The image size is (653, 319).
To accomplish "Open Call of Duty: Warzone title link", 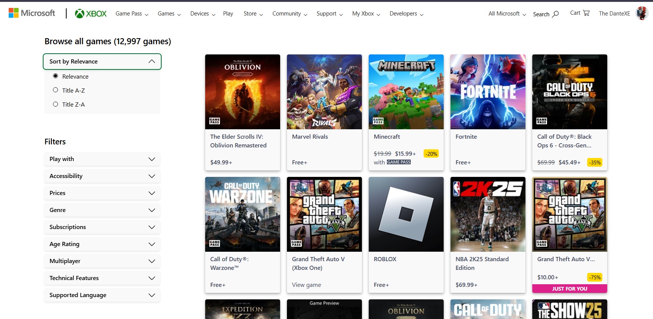I will click(x=229, y=263).
